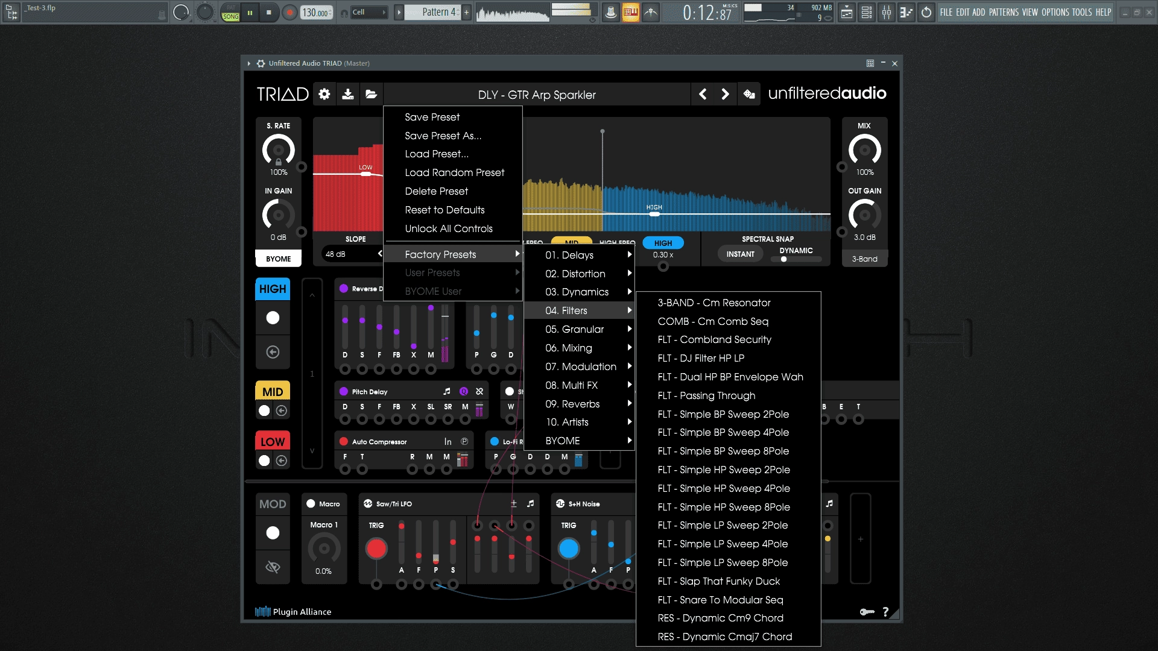The height and width of the screenshot is (651, 1158).
Task: Click the save preset download icon
Action: pyautogui.click(x=348, y=95)
